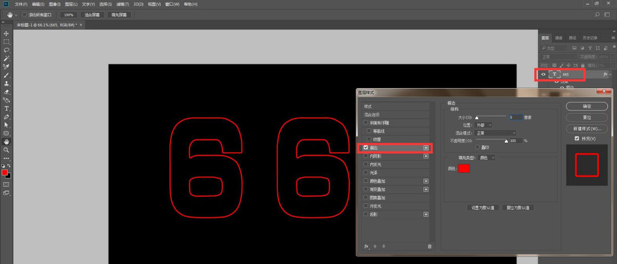Select the Eraser tool
Screen dimensions: 617x264
[x=7, y=92]
